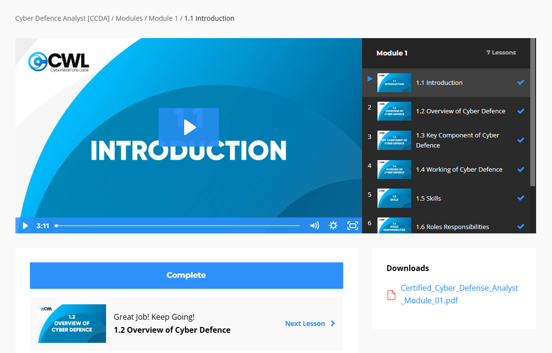Click thumbnail of lesson 1.6 Roles Responsibilities
Viewport: 552px width, 353px height.
394,226
